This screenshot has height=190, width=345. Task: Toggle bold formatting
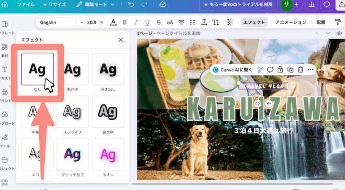[x=125, y=22]
